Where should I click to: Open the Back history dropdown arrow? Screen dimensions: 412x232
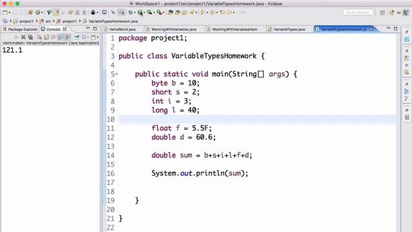234,13
